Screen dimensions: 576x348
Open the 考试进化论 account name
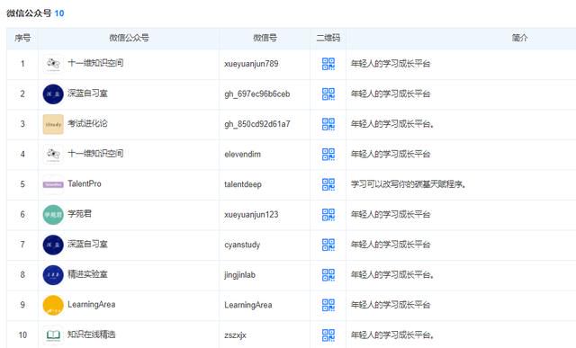pyautogui.click(x=87, y=123)
